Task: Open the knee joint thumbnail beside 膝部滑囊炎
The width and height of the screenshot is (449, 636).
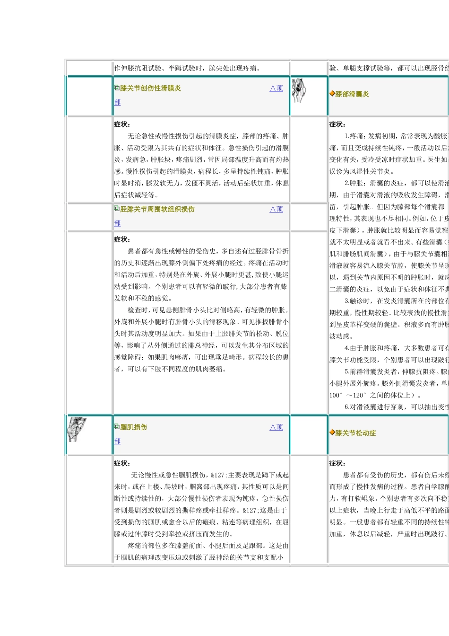Action: (299, 91)
